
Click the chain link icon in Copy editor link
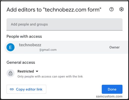[12, 89]
